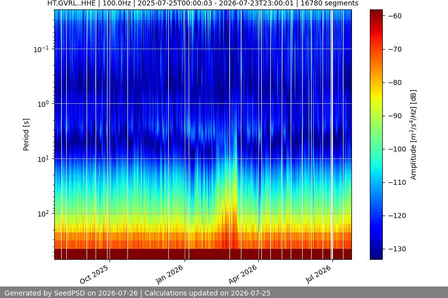This screenshot has width=448, height=298.
Task: Click the −60 colorbar tick label
Action: pos(395,16)
